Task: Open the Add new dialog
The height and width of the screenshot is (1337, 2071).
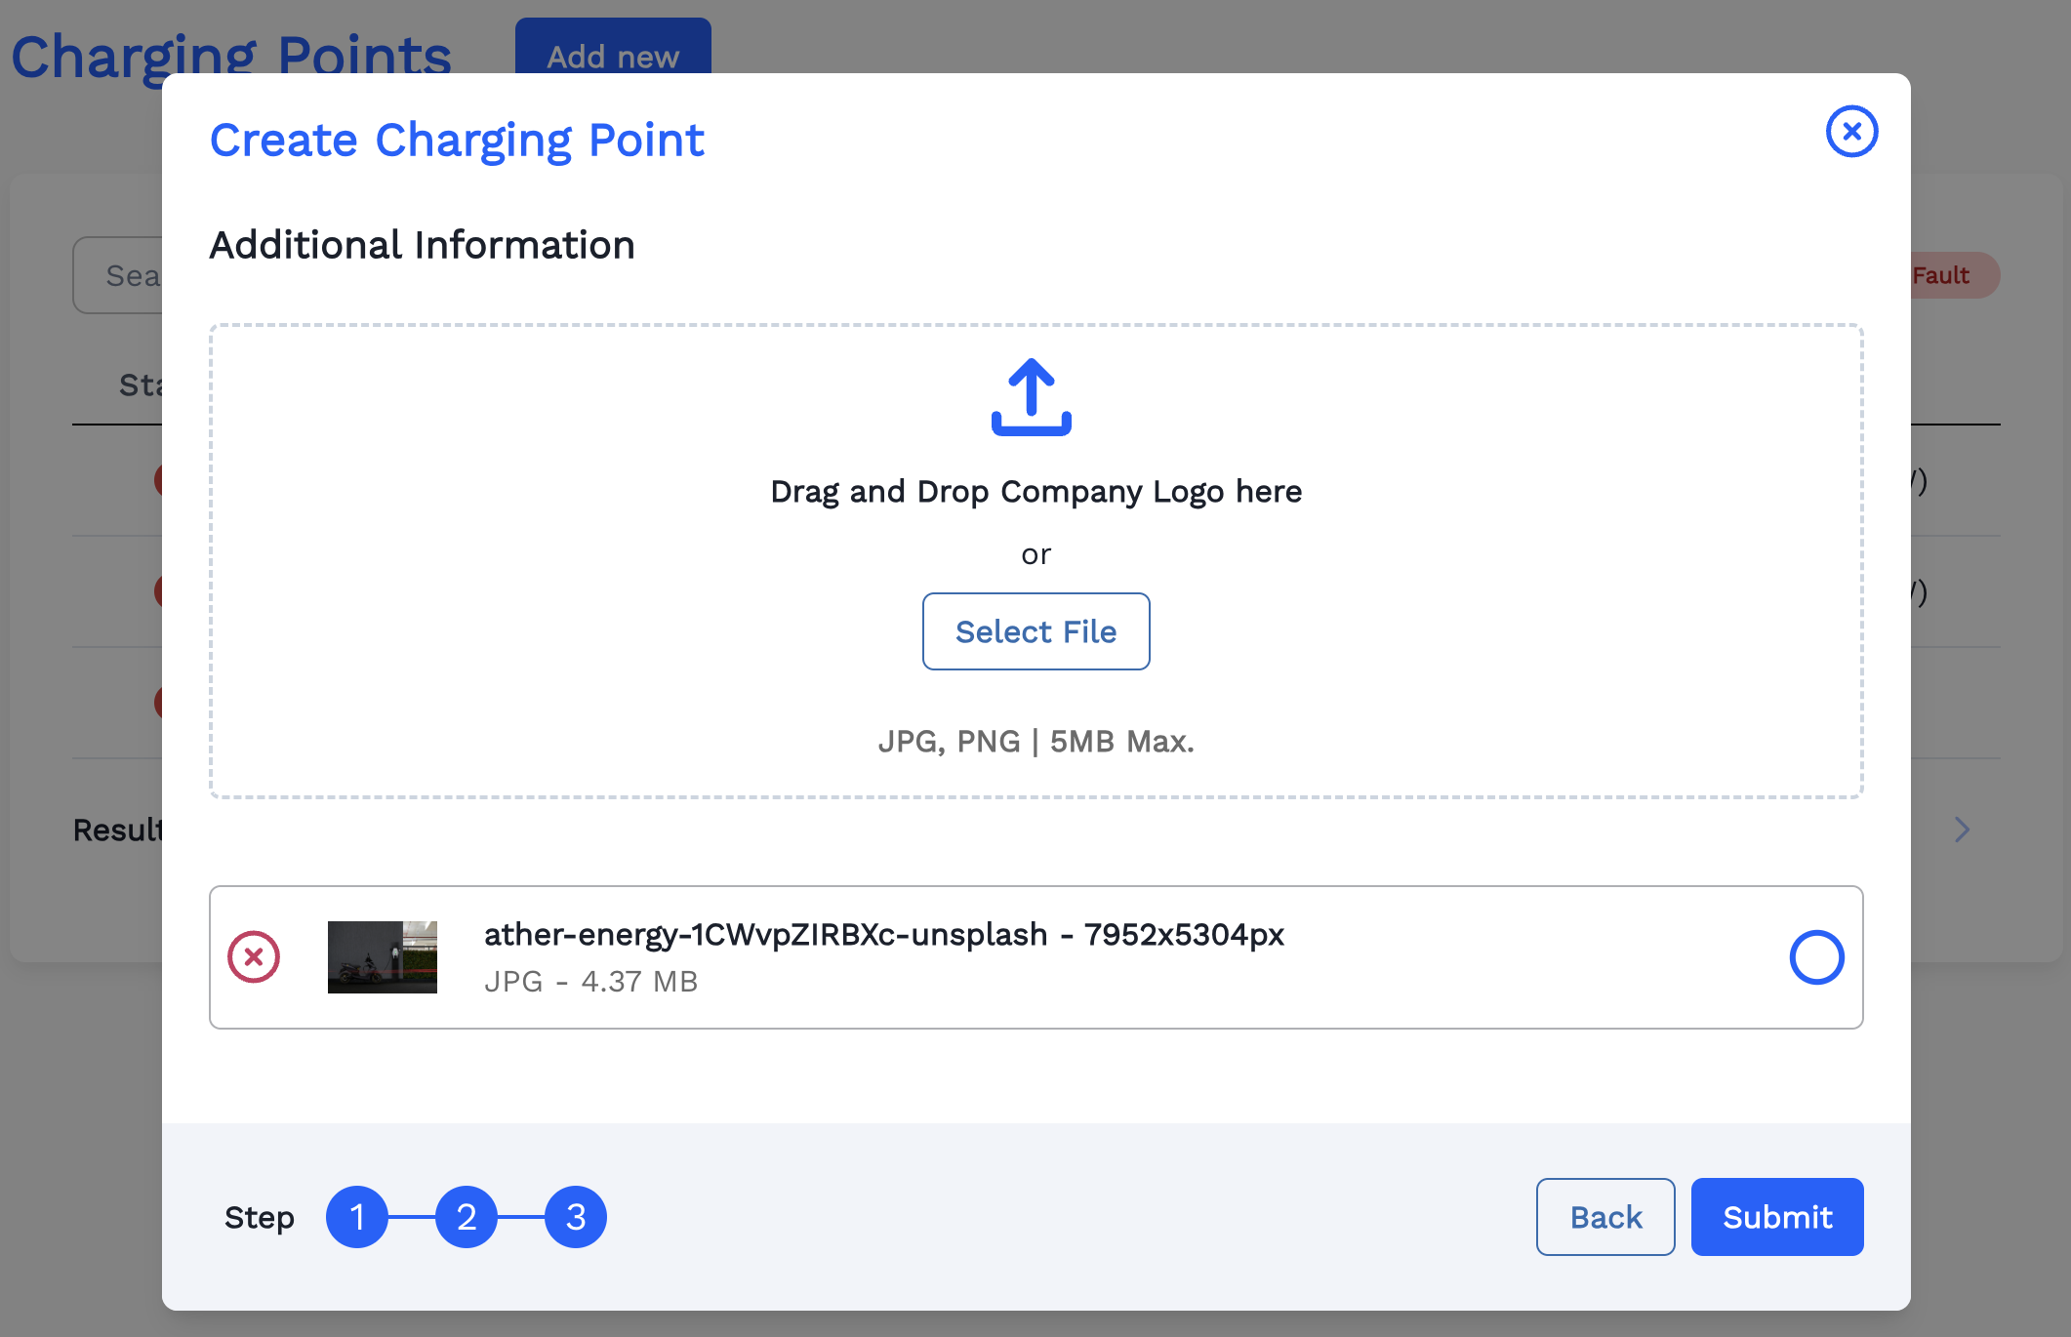Action: point(613,56)
